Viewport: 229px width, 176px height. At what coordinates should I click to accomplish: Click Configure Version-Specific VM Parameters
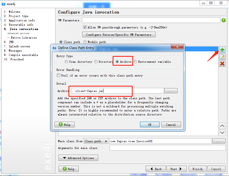coord(119,35)
